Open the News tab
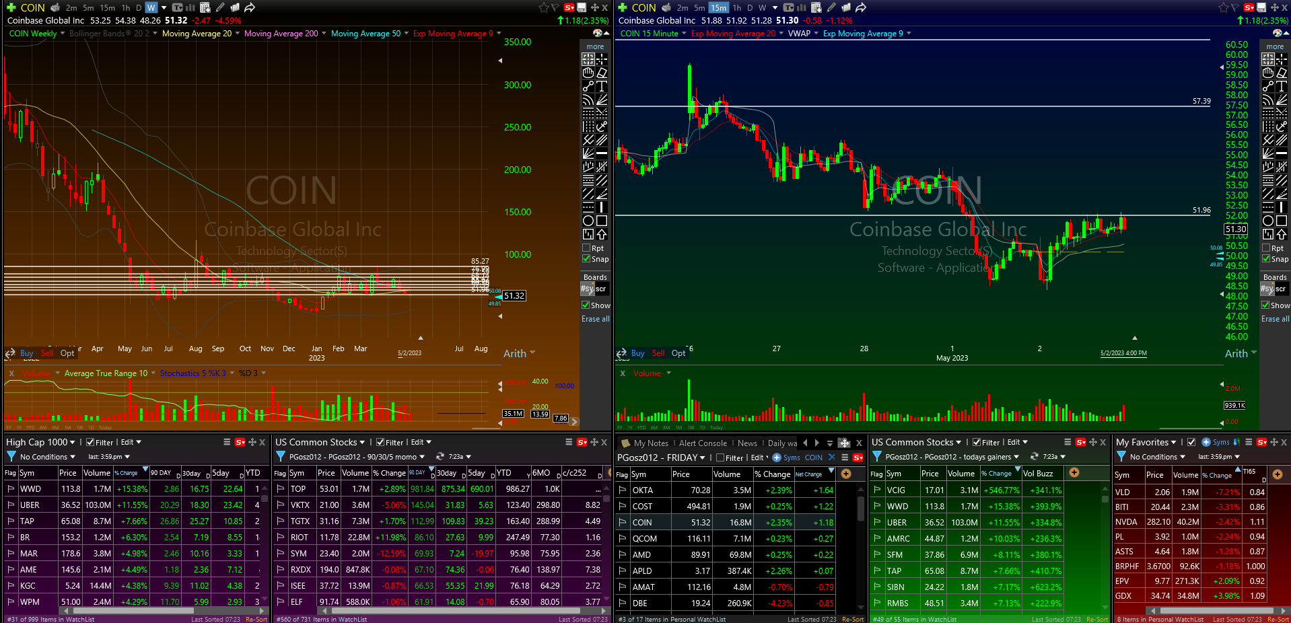 tap(747, 443)
